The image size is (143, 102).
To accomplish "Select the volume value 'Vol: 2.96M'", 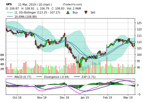I will tap(74, 8).
